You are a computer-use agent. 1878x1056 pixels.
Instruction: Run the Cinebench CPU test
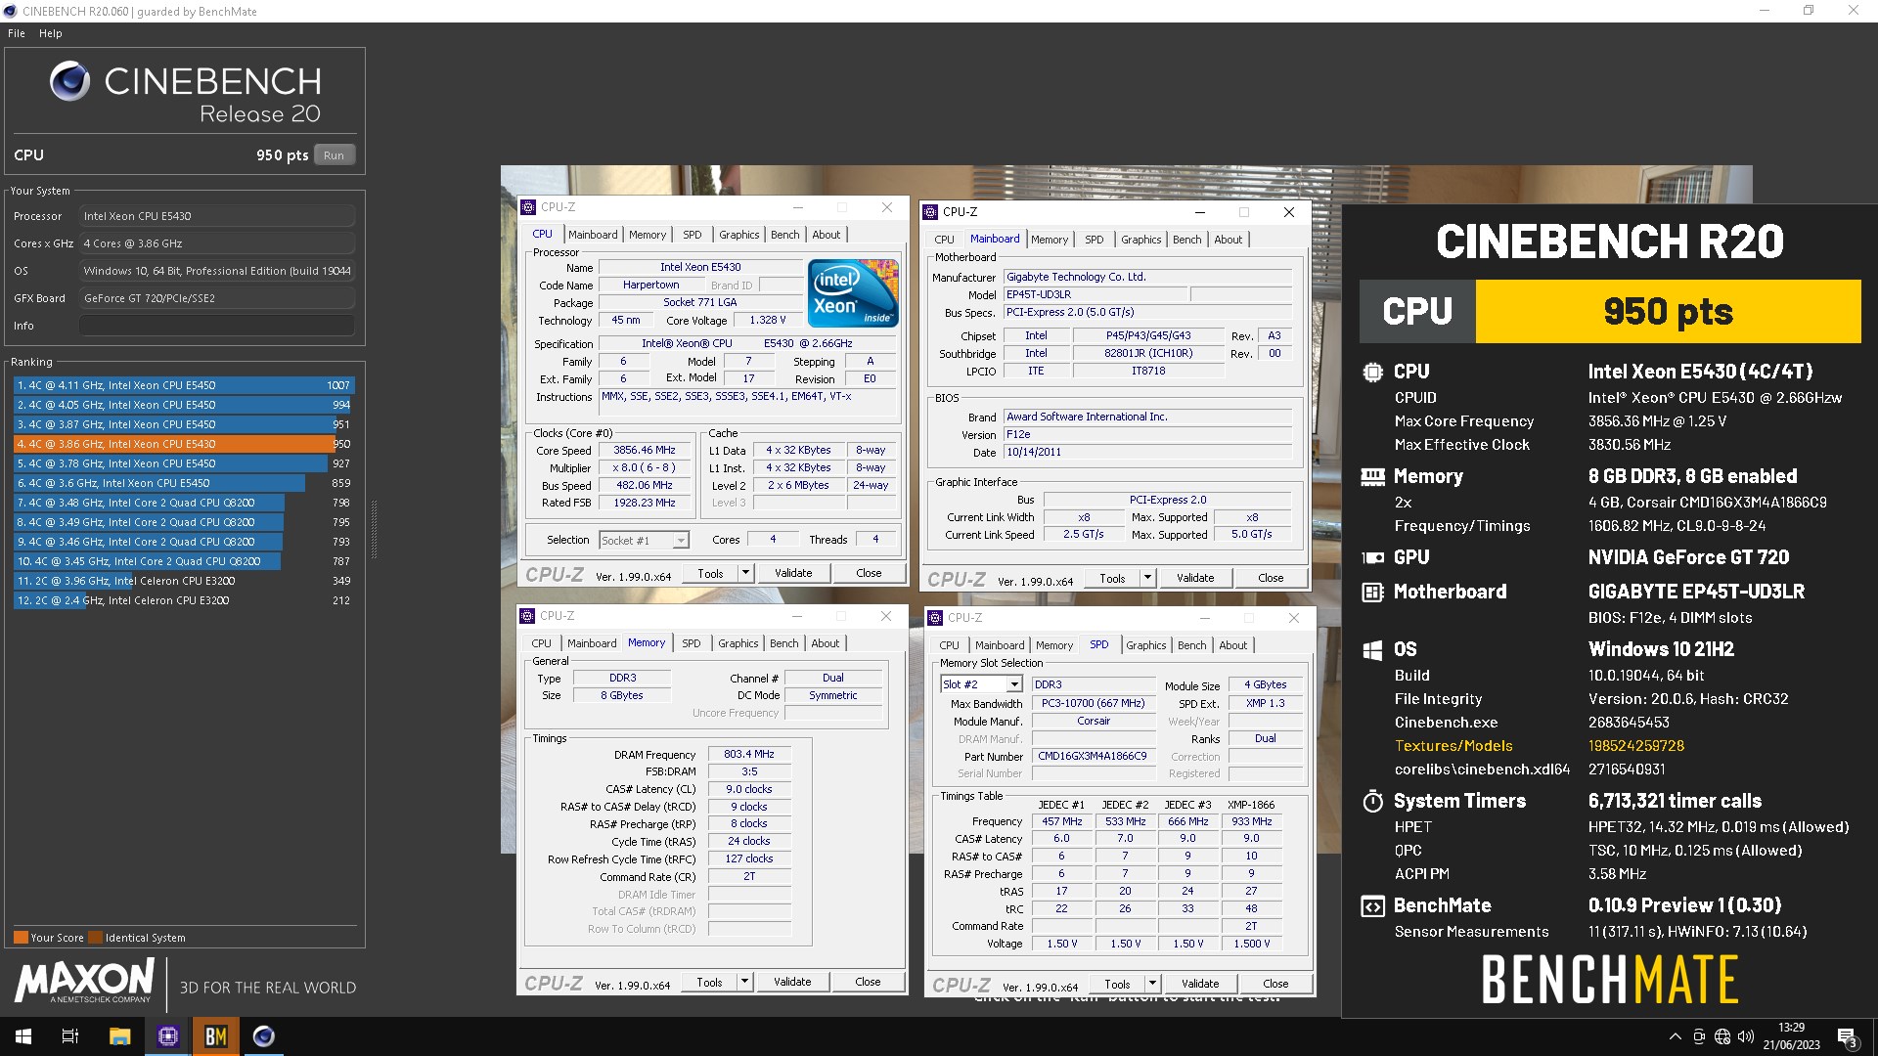pos(334,155)
